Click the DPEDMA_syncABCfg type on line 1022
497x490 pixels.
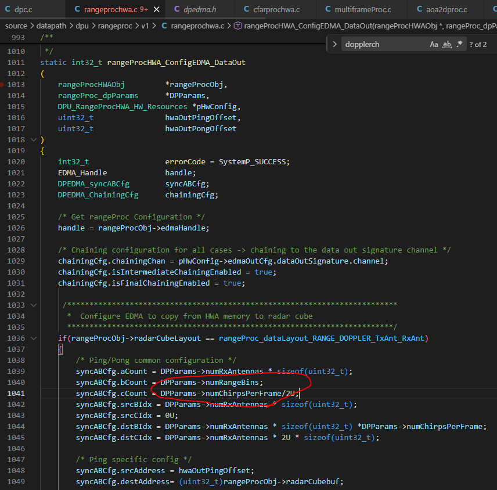point(93,184)
